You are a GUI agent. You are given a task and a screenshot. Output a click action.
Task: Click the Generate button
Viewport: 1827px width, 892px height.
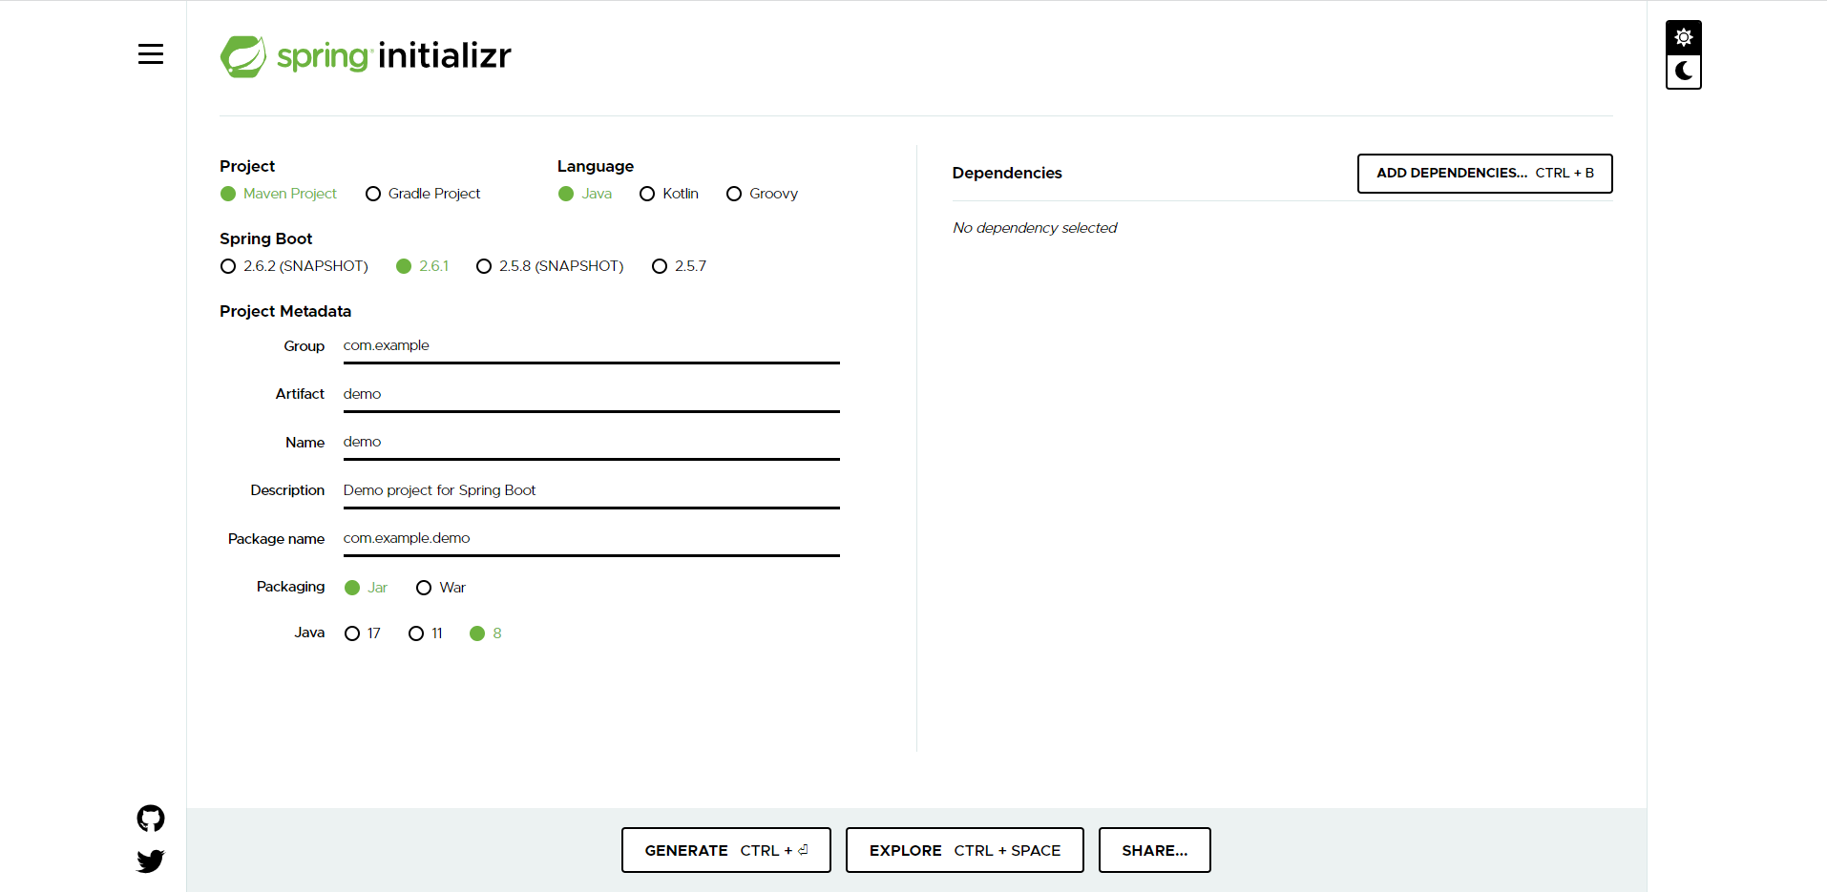click(726, 850)
